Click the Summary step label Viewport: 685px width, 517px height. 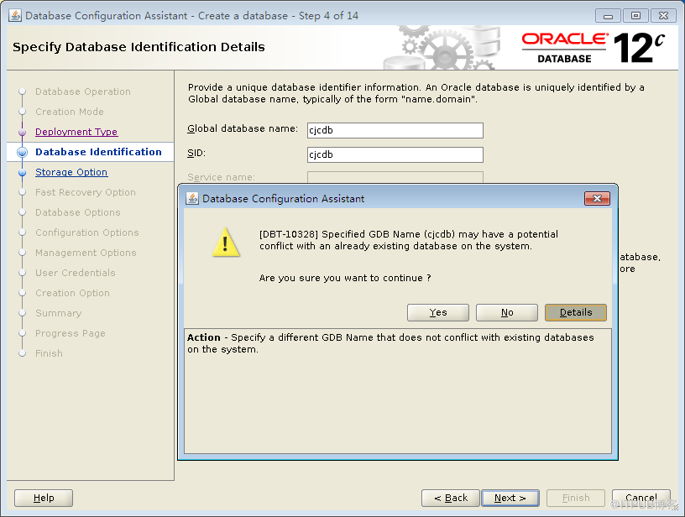(x=59, y=313)
